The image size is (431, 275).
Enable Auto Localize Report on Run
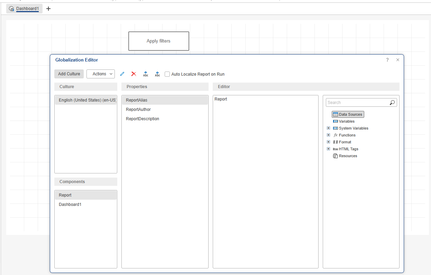(x=167, y=74)
